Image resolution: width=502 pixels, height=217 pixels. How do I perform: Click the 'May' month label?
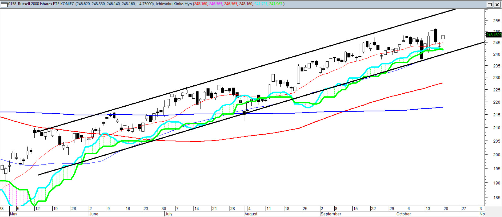[x=13, y=214]
